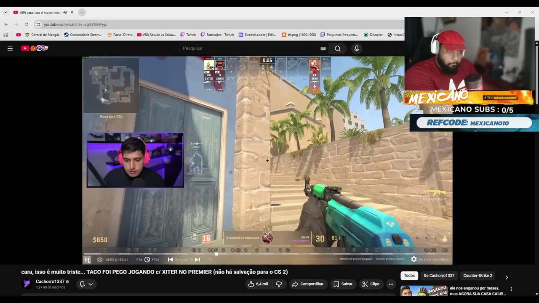The image size is (539, 303).
Task: Open the Discover bookmark
Action: point(373,35)
